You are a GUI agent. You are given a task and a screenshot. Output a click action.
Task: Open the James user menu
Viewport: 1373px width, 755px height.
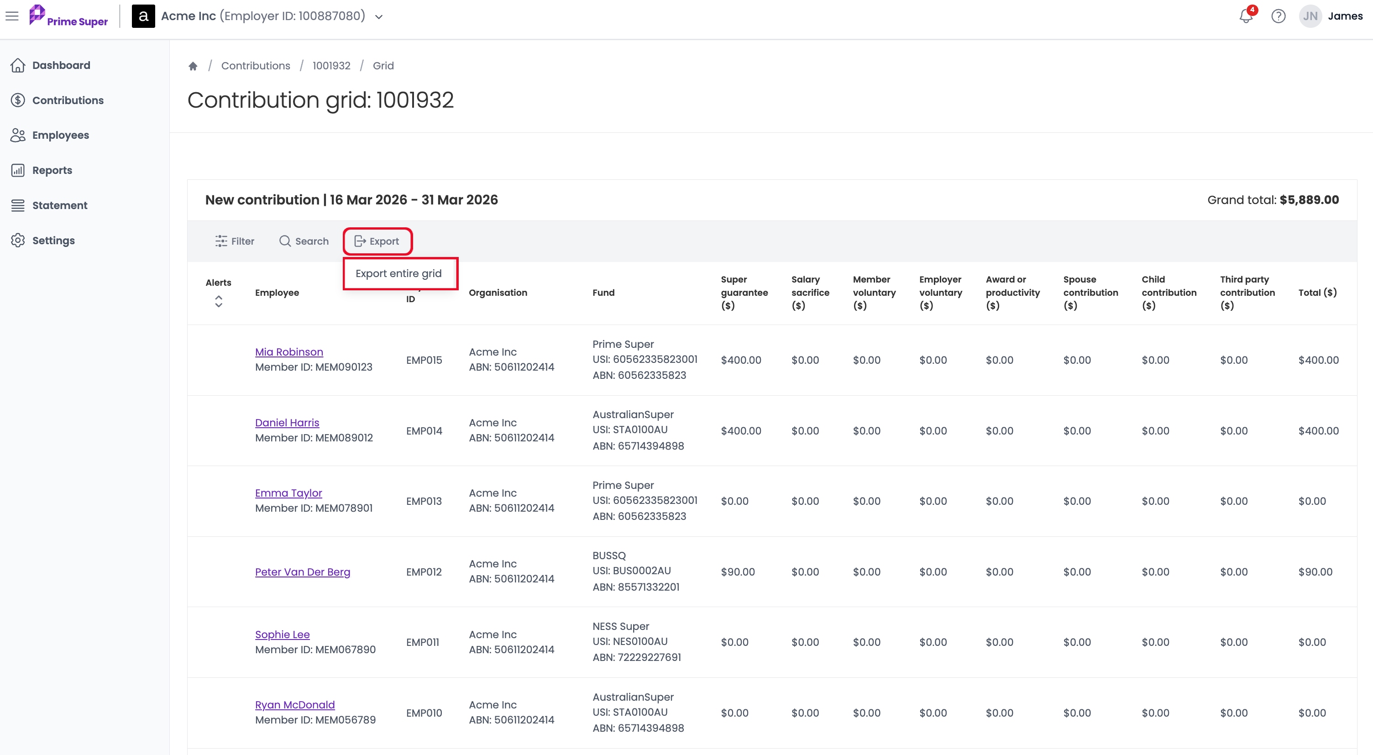coord(1345,16)
